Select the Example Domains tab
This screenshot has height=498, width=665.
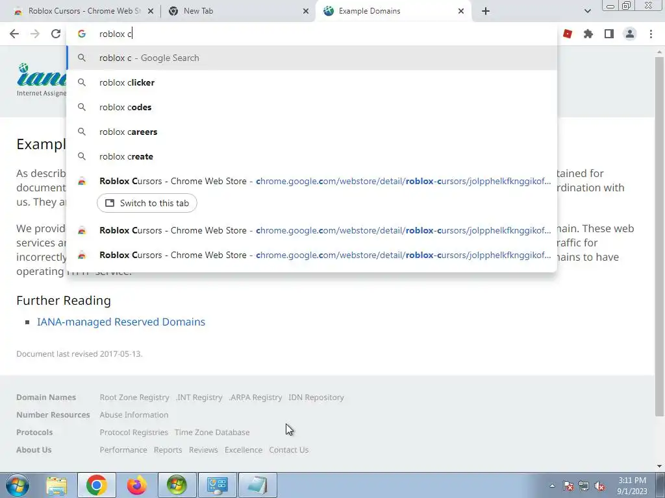(392, 11)
